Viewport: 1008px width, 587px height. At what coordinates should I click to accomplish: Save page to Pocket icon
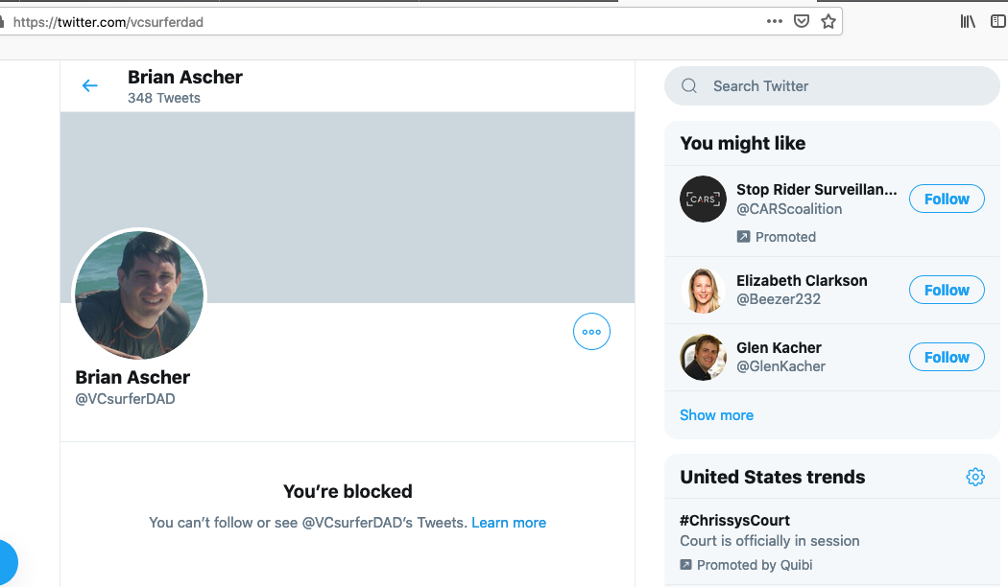801,21
